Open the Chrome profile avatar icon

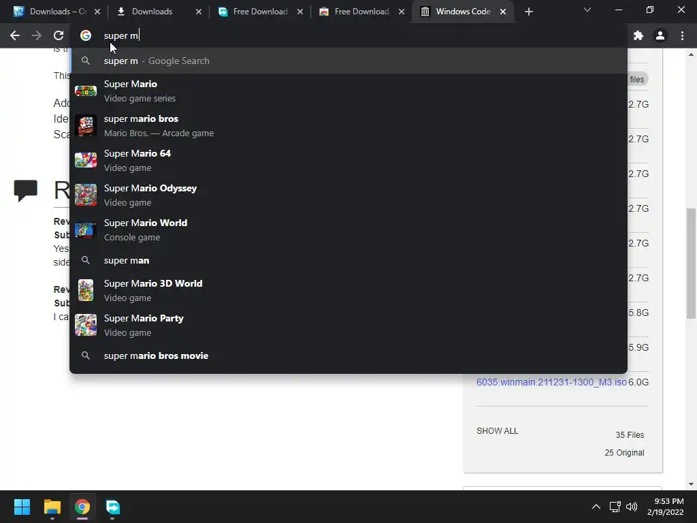pyautogui.click(x=660, y=35)
